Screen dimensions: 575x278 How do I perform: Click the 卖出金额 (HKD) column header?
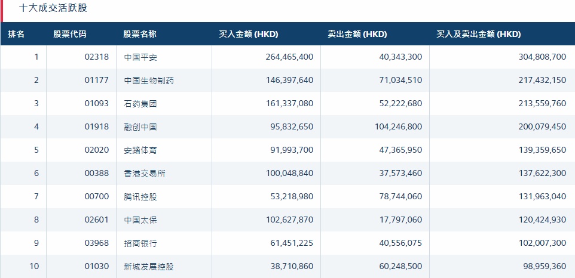coord(357,34)
